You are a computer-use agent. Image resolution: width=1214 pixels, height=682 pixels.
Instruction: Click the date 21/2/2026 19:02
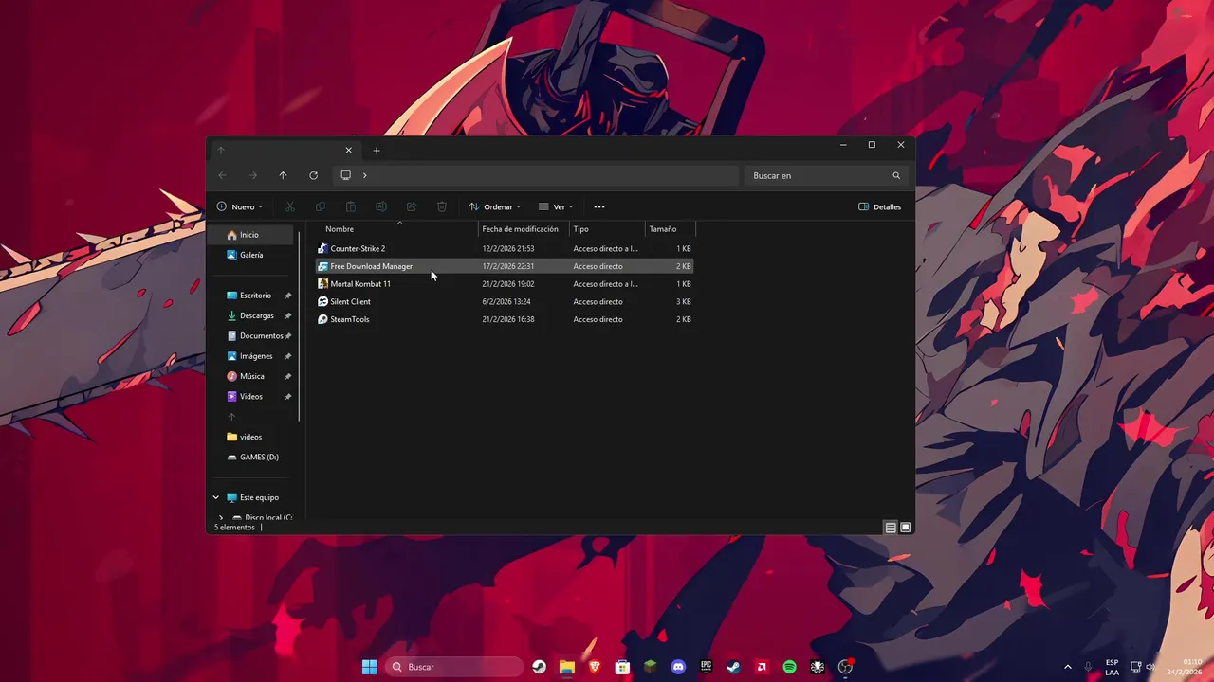pyautogui.click(x=508, y=284)
